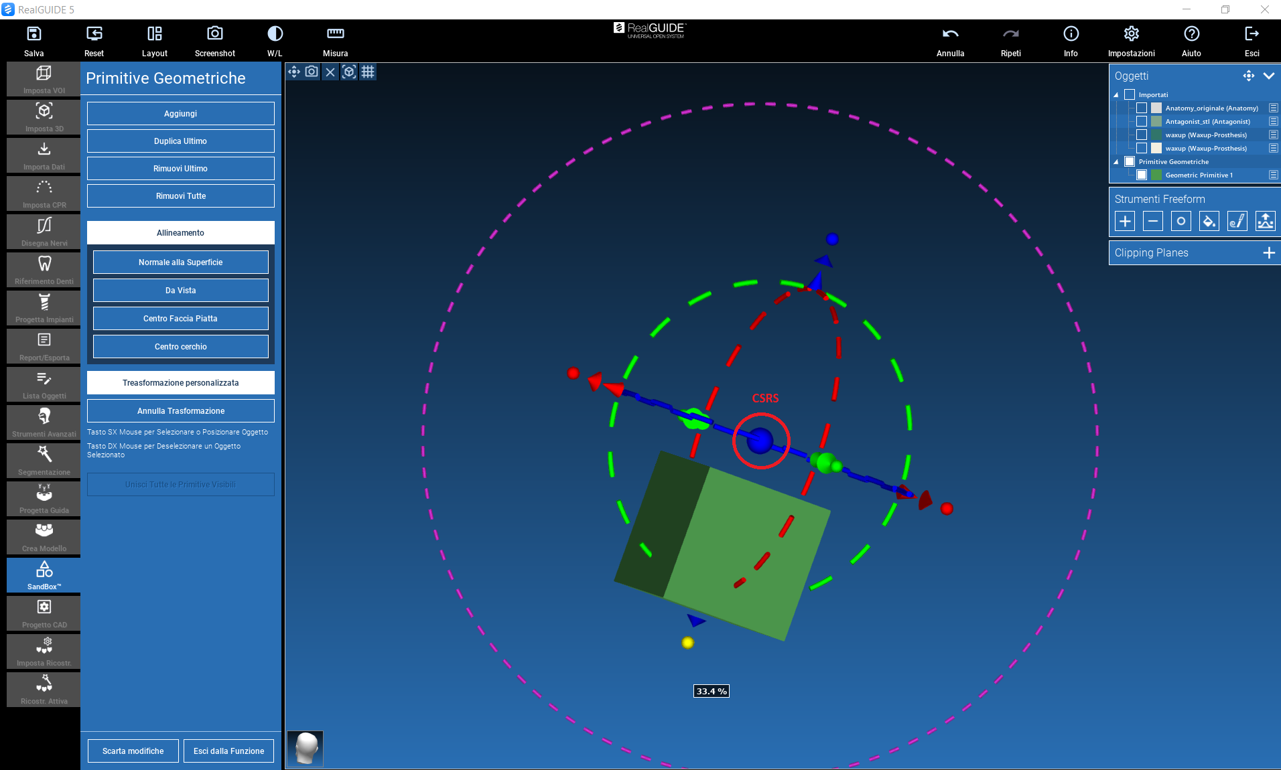The image size is (1281, 770).
Task: Toggle the Anatomy_originale visibility checkbox
Action: (1142, 108)
